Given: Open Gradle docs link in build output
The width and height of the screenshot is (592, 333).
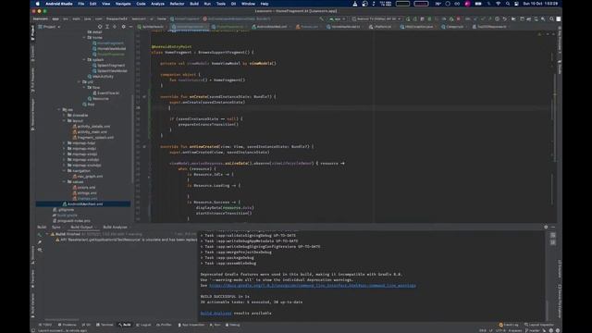Looking at the screenshot, I should click(x=313, y=286).
